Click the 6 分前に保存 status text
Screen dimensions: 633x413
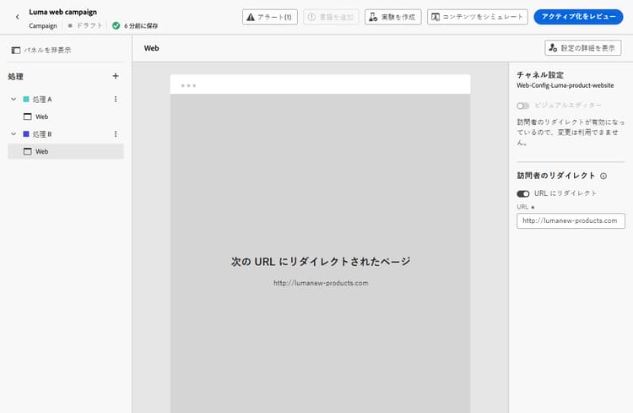point(141,26)
